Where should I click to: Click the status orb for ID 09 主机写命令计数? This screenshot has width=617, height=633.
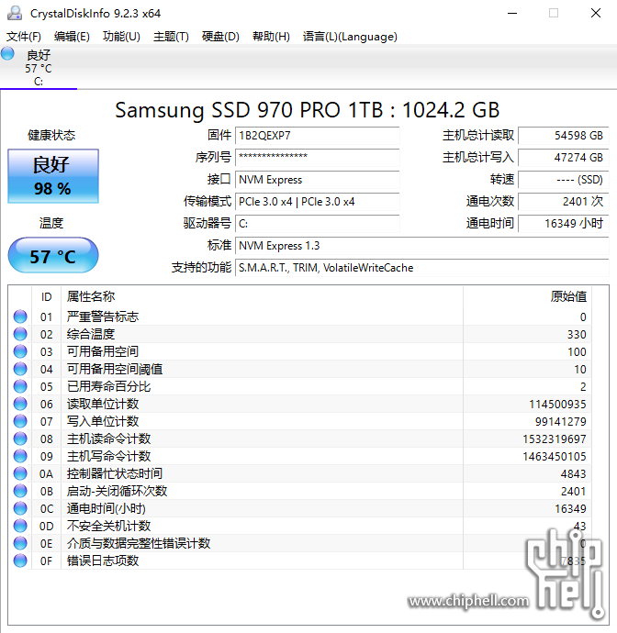[x=20, y=456]
